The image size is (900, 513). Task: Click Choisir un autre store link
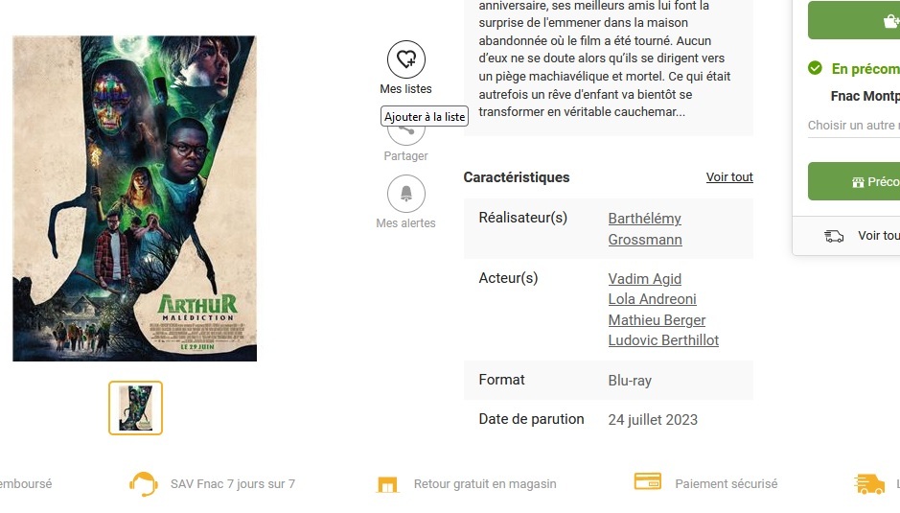pyautogui.click(x=853, y=126)
